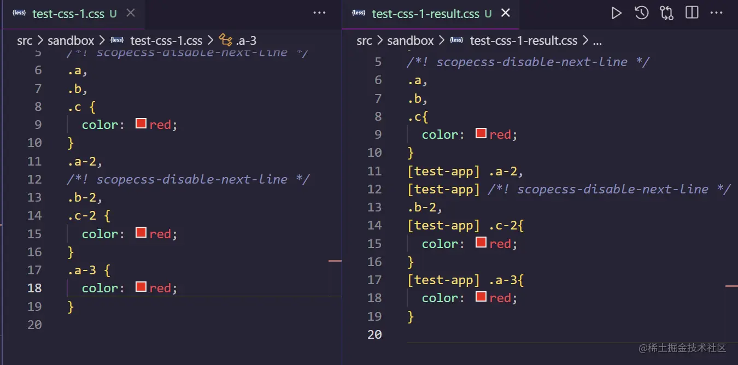Click '.a-2,' on left line 11
This screenshot has height=365, width=738.
85,161
